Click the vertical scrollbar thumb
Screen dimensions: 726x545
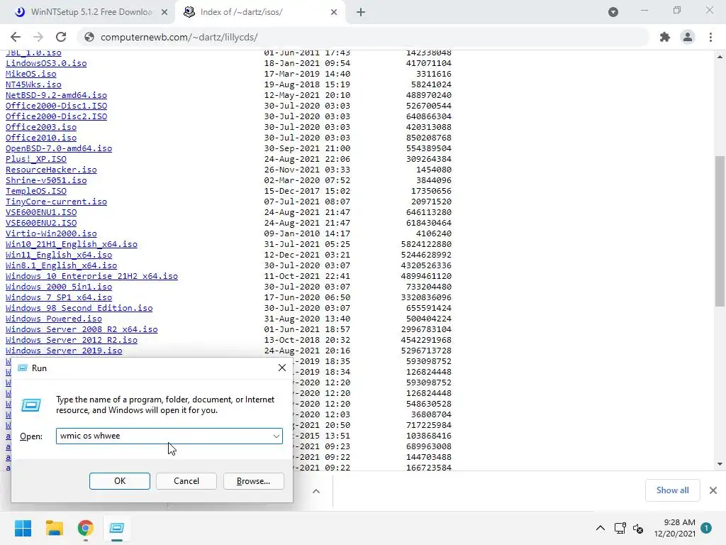coord(720,231)
